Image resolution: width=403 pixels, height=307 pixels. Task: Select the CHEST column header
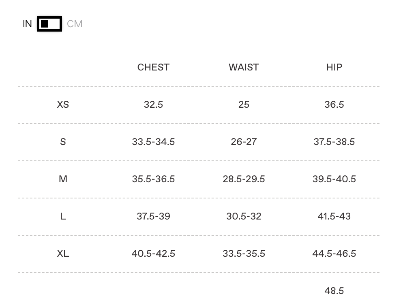coord(153,67)
